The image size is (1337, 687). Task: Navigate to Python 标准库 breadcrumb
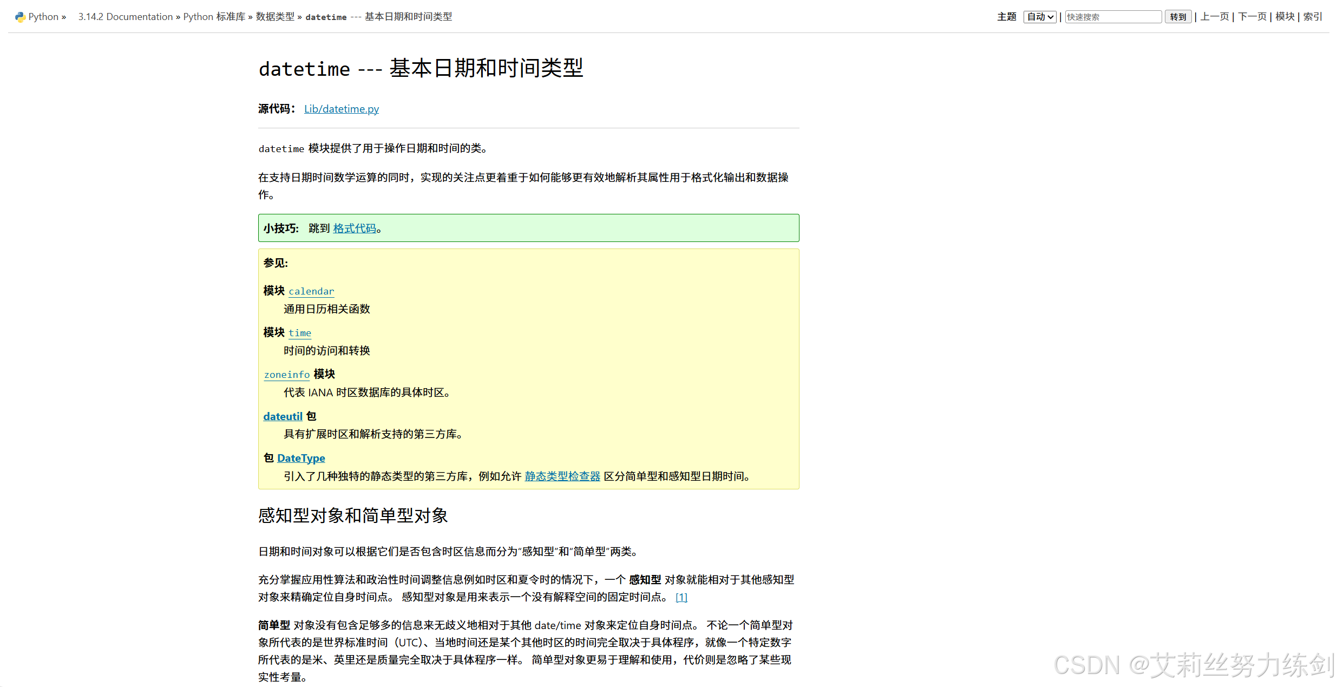(214, 17)
